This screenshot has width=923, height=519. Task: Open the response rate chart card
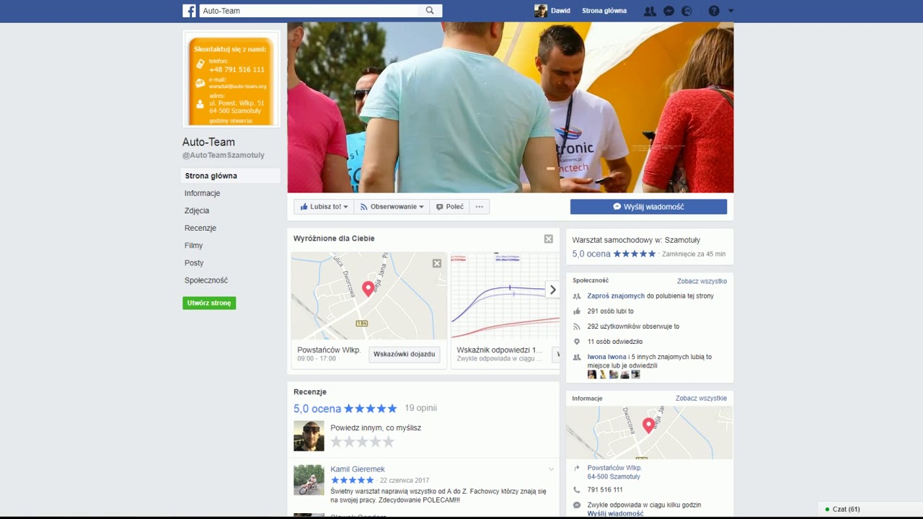(x=505, y=296)
